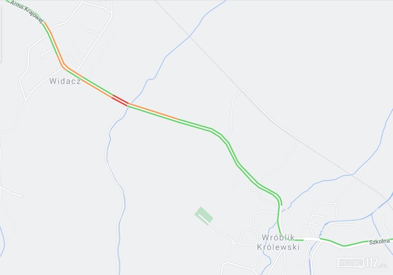Viewport: 393px width, 275px height.
Task: Click the Widacz village label
Action: pos(65,81)
